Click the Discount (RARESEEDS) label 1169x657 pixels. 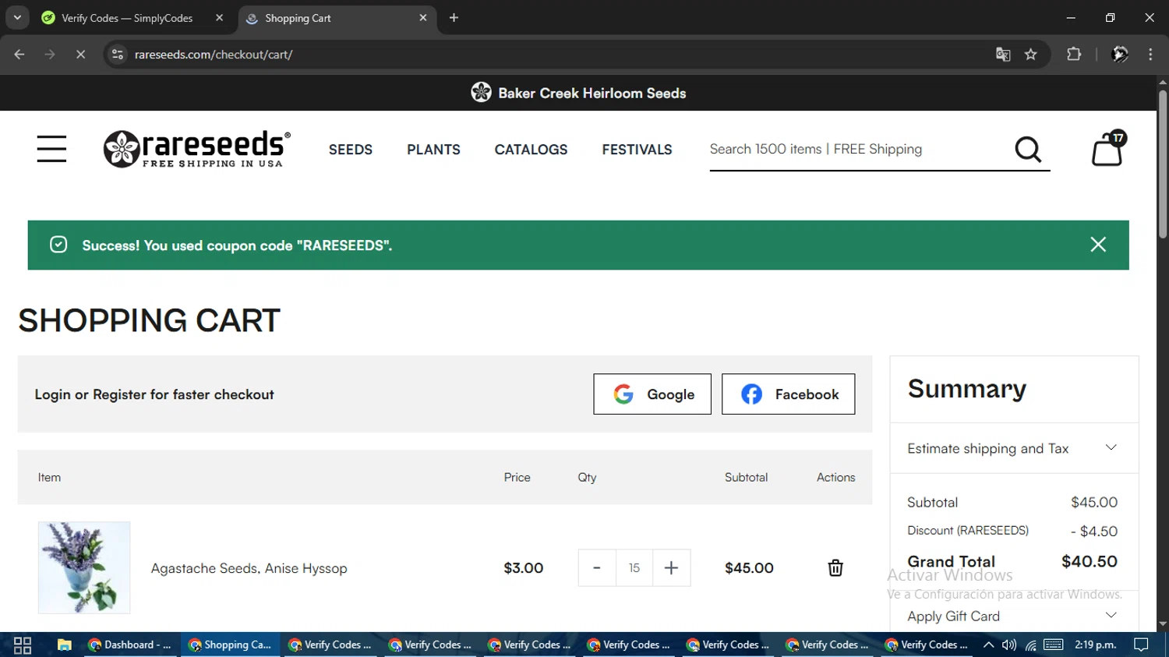(x=968, y=530)
